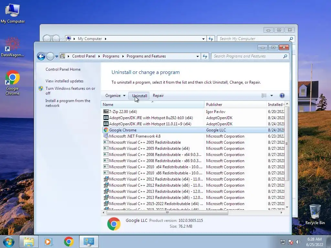Click the Back arrow in Programs and Features
Image resolution: width=331 pixels, height=248 pixels.
click(x=41, y=56)
